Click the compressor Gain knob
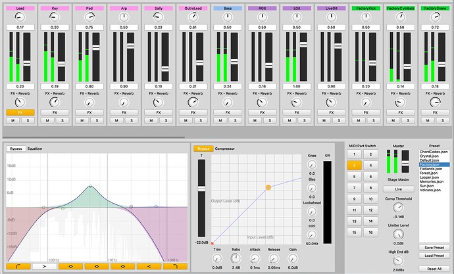This screenshot has width=454, height=274. point(293,258)
